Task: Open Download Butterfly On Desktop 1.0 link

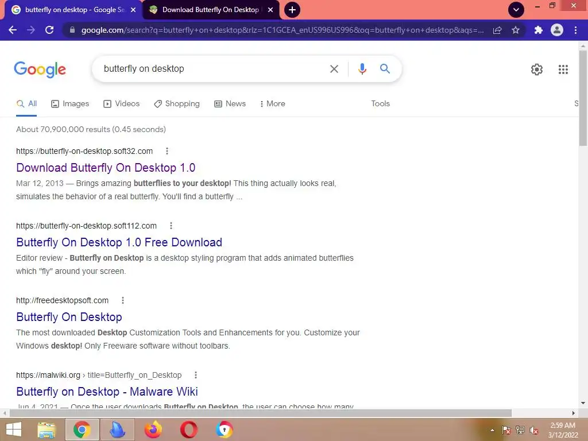Action: tap(106, 168)
